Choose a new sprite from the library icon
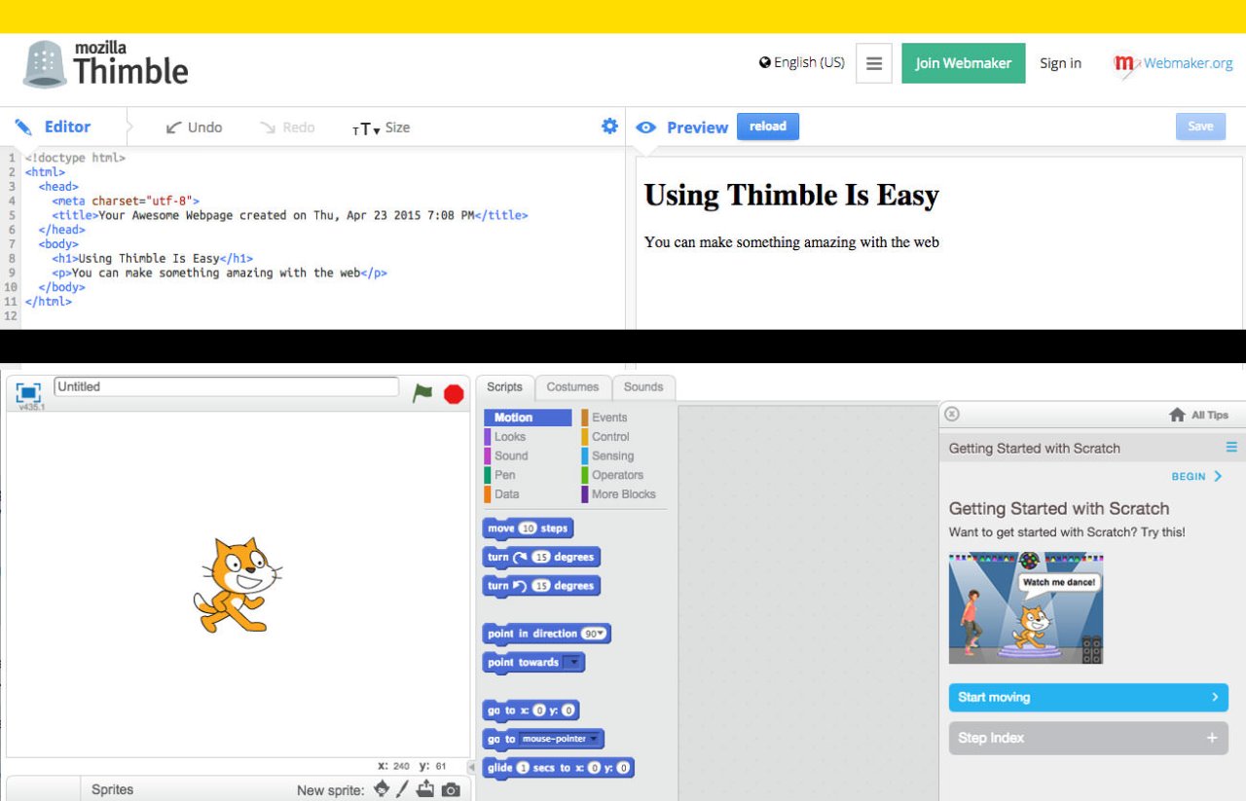Viewport: 1246px width, 801px height. point(382,789)
